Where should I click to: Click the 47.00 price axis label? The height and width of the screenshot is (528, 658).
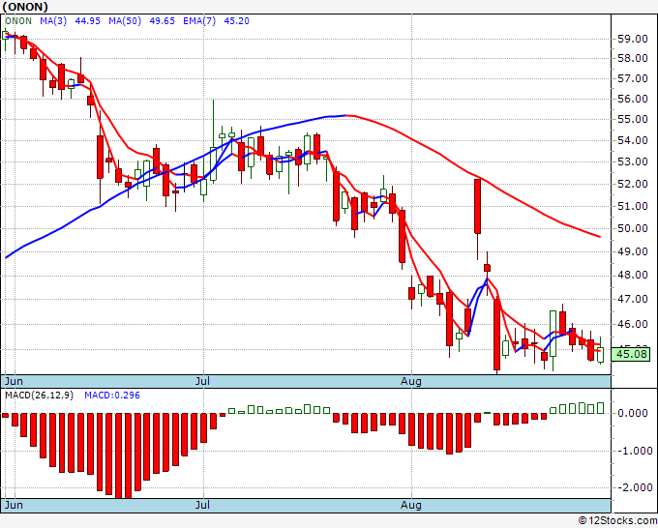coord(633,299)
